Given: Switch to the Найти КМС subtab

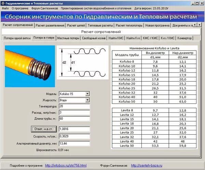Looking at the screenshot, I should [116, 38].
